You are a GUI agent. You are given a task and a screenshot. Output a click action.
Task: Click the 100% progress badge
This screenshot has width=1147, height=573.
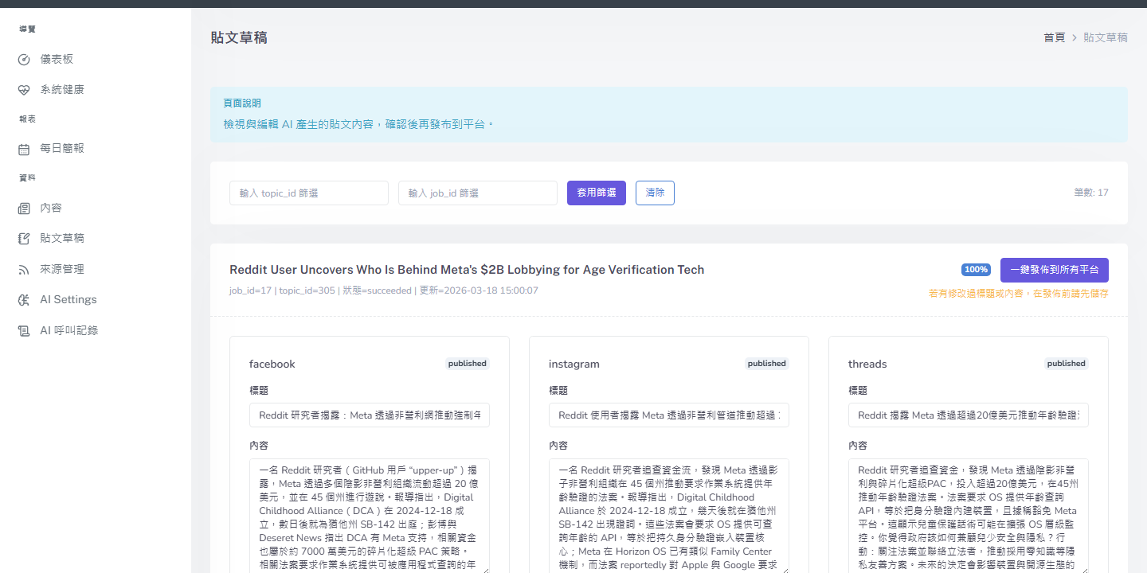(976, 270)
